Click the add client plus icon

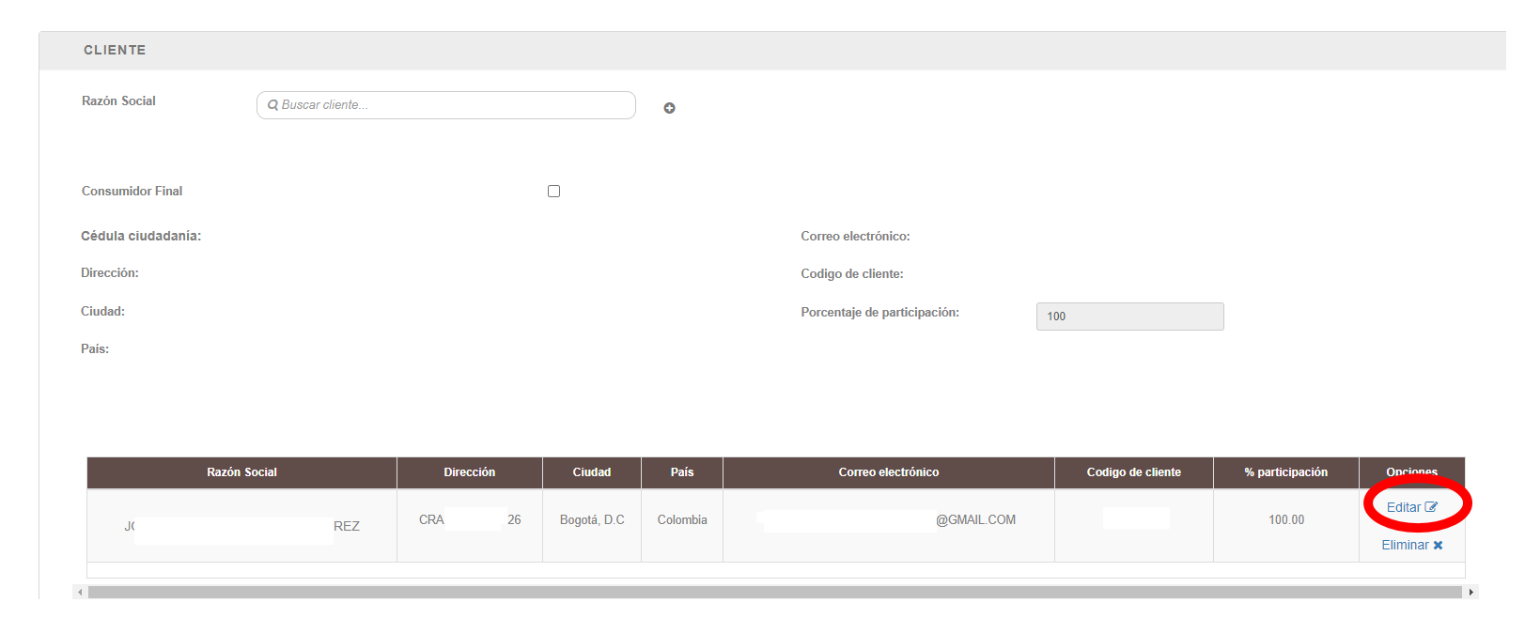pos(669,108)
